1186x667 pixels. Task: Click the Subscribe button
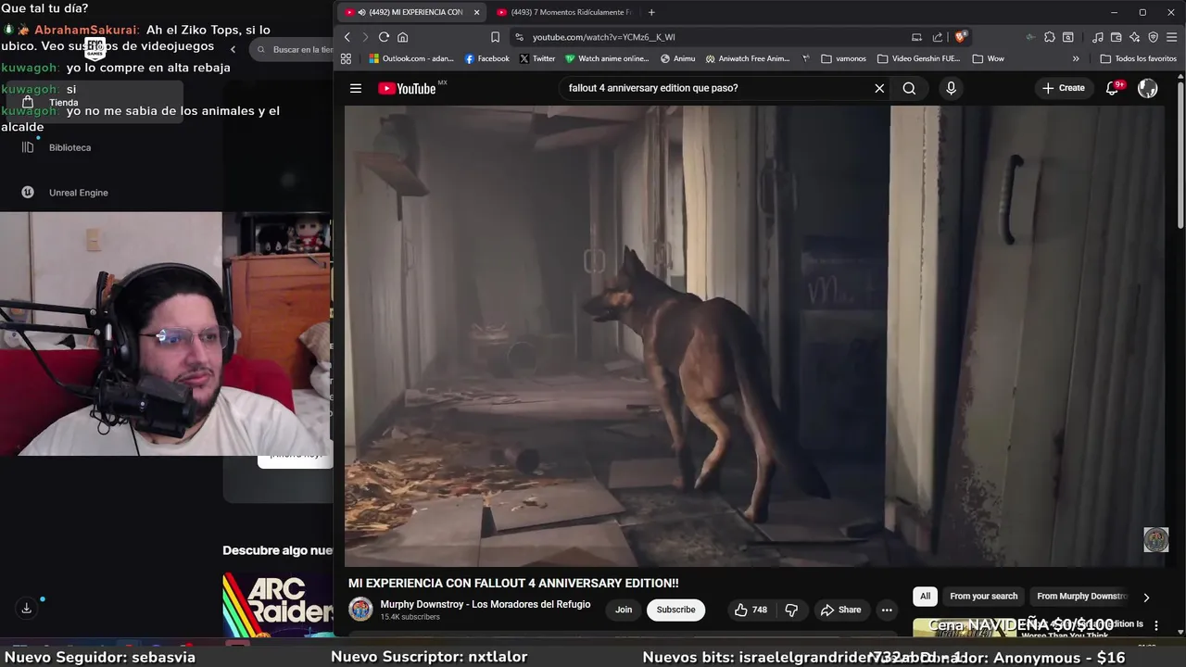(x=675, y=610)
